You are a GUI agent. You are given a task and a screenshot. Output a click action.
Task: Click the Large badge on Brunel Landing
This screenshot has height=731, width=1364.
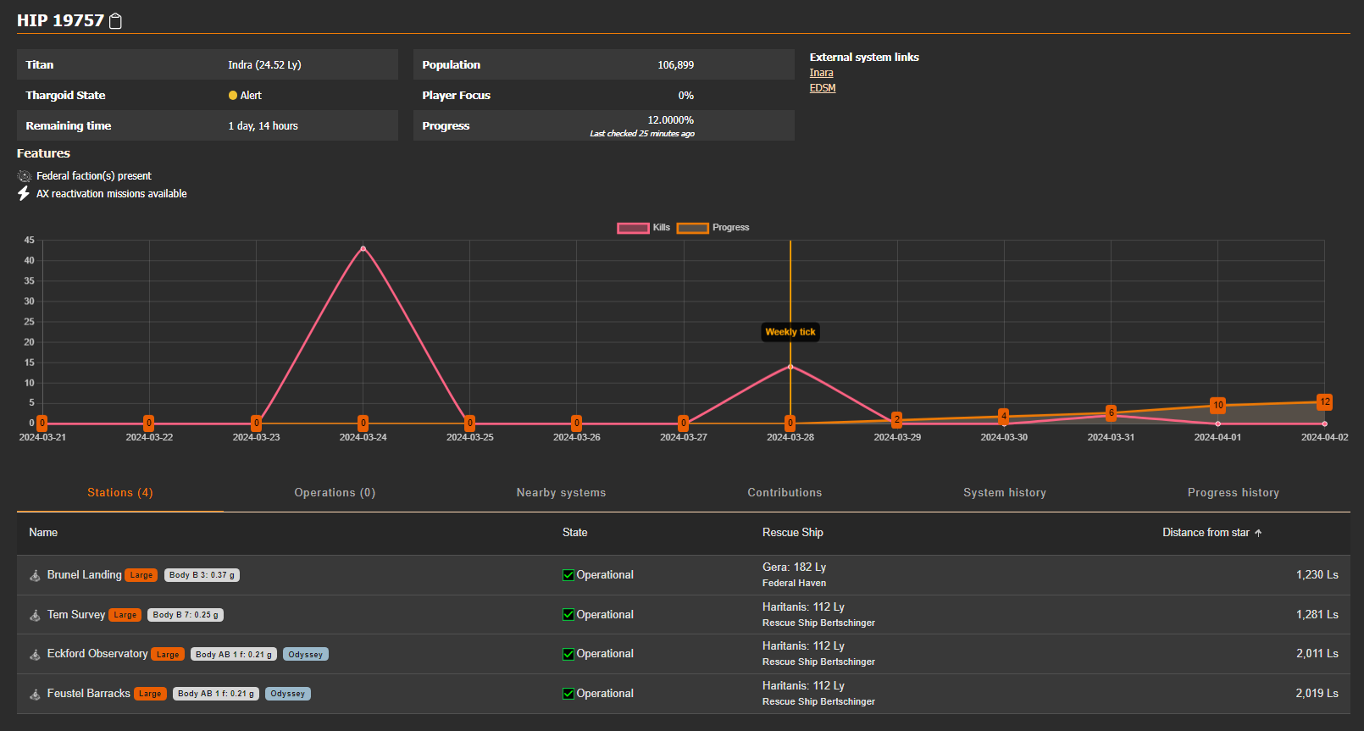click(x=141, y=575)
